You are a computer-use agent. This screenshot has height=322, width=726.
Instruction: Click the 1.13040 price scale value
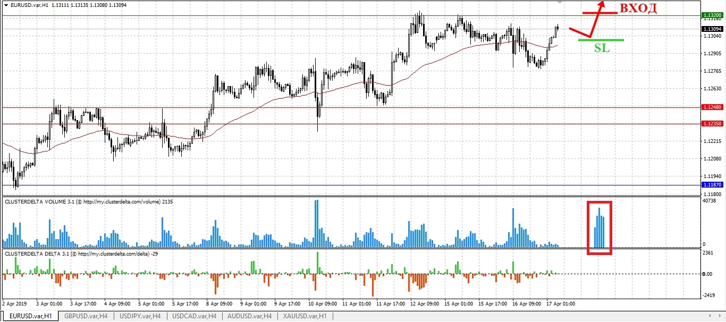tap(712, 36)
